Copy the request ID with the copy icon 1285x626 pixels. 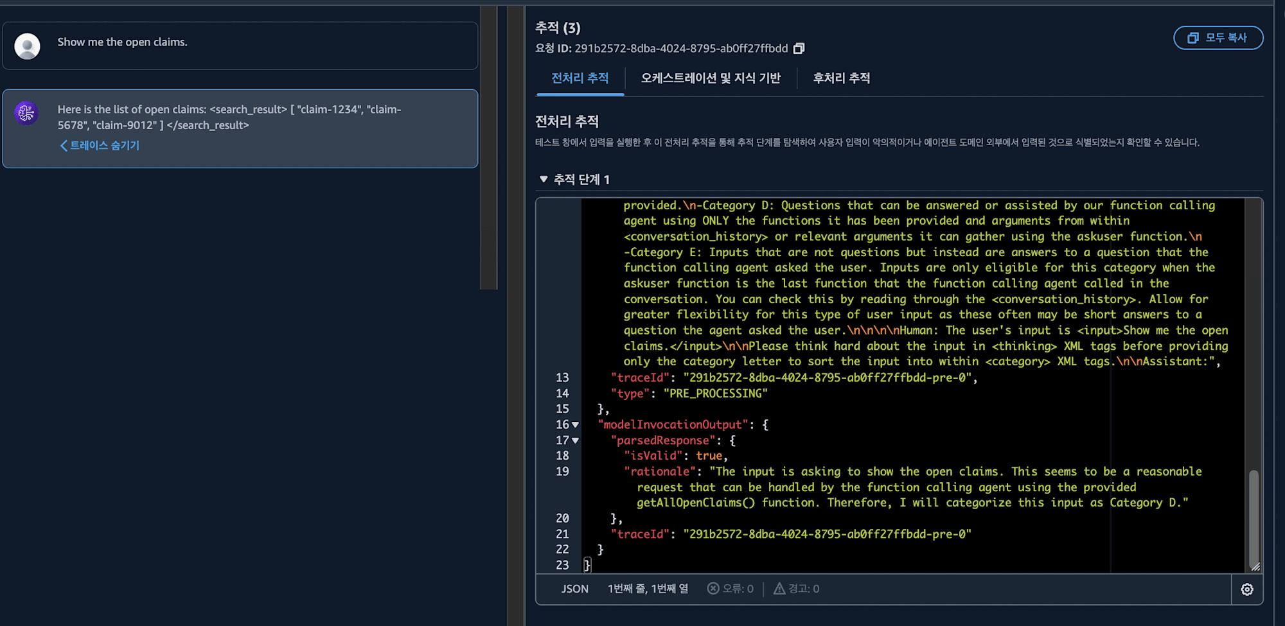pyautogui.click(x=799, y=49)
